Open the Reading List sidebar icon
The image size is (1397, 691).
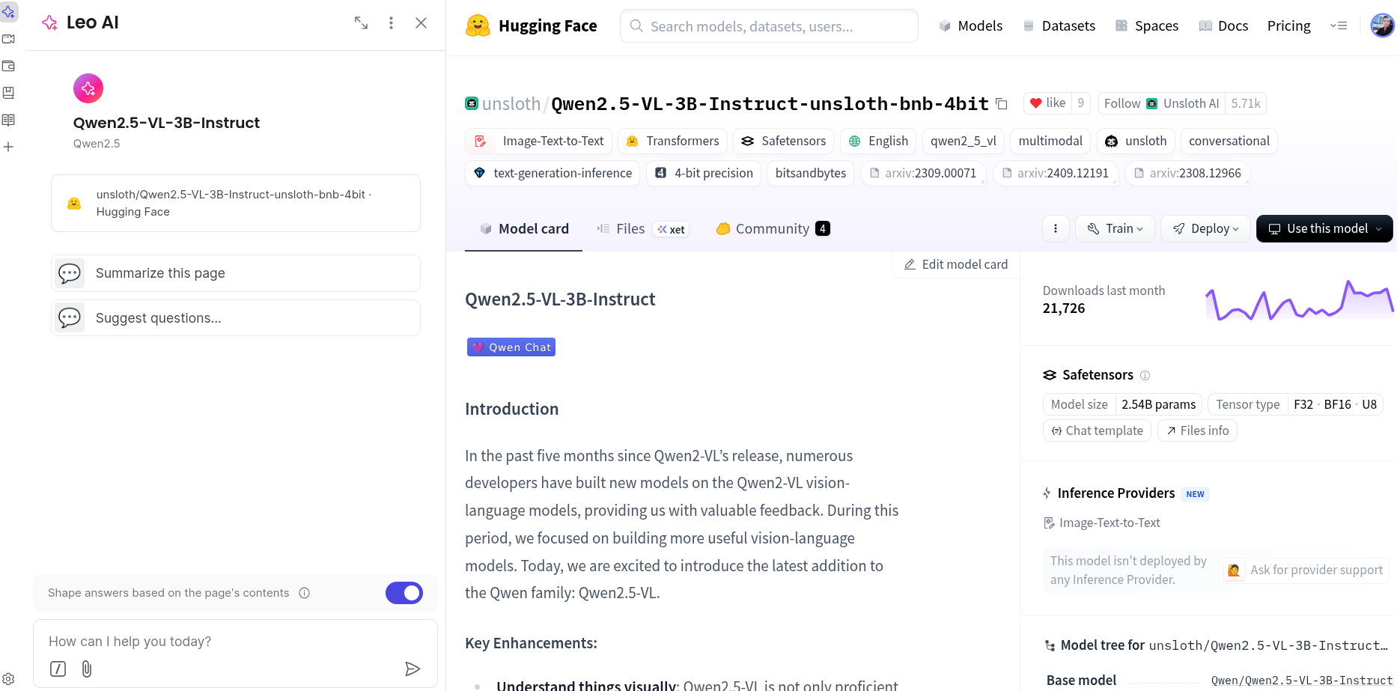click(x=8, y=120)
